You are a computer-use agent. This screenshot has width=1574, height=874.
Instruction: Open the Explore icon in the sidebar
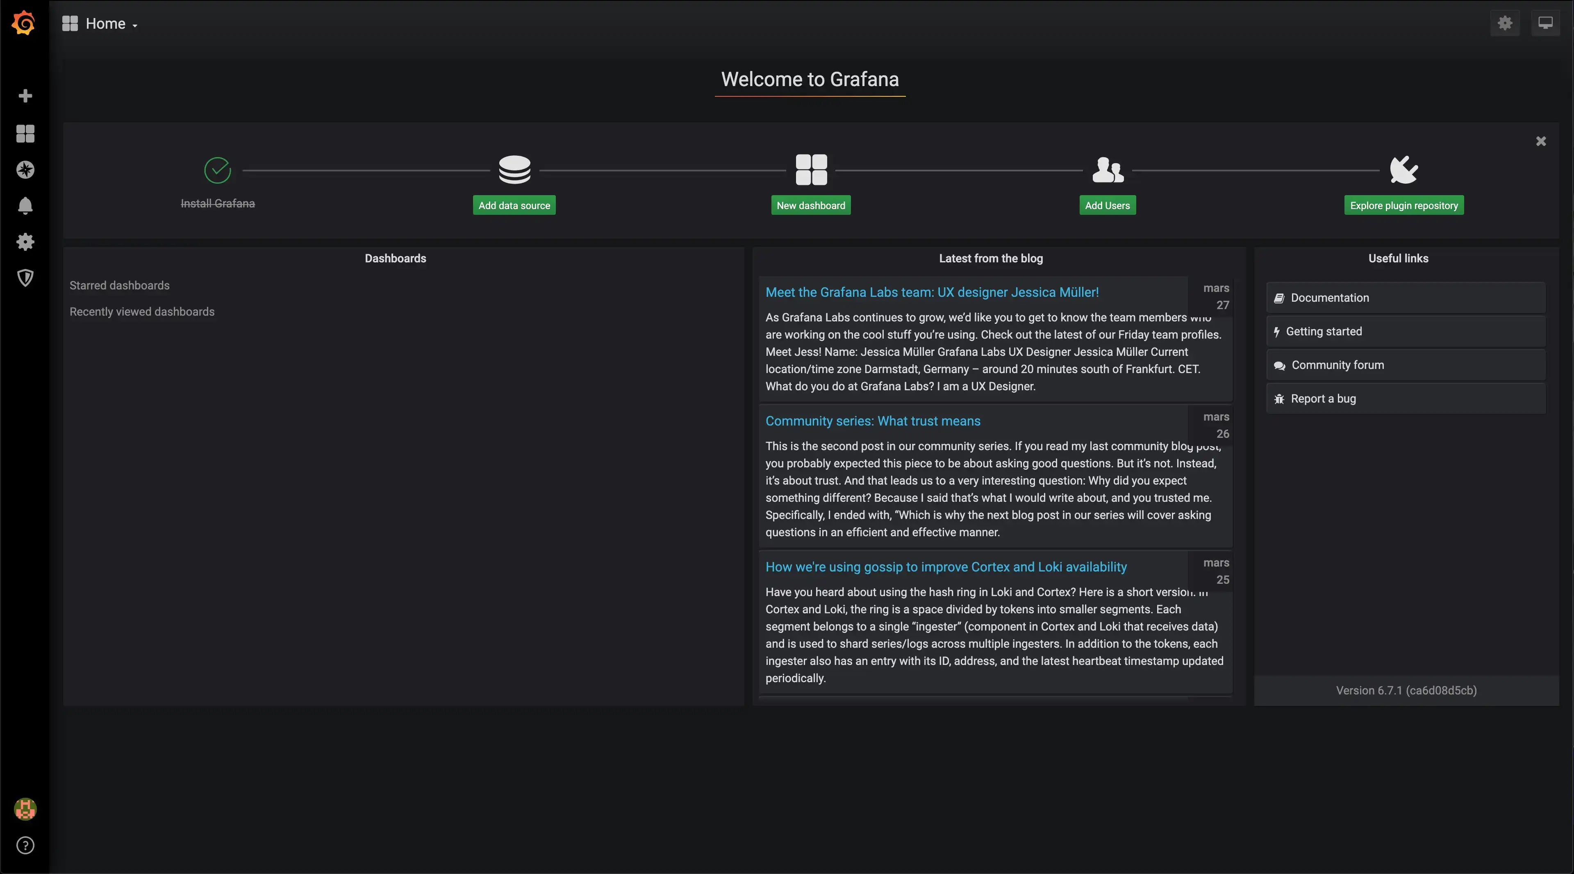click(x=25, y=170)
